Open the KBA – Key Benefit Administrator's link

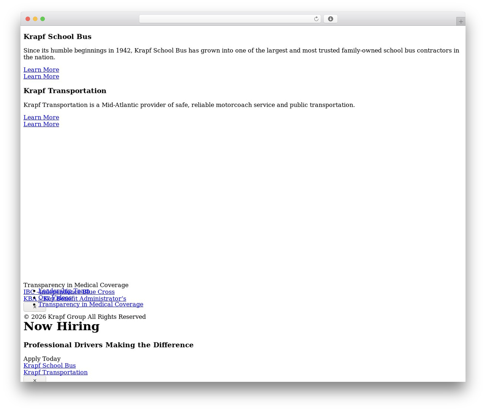(75, 299)
